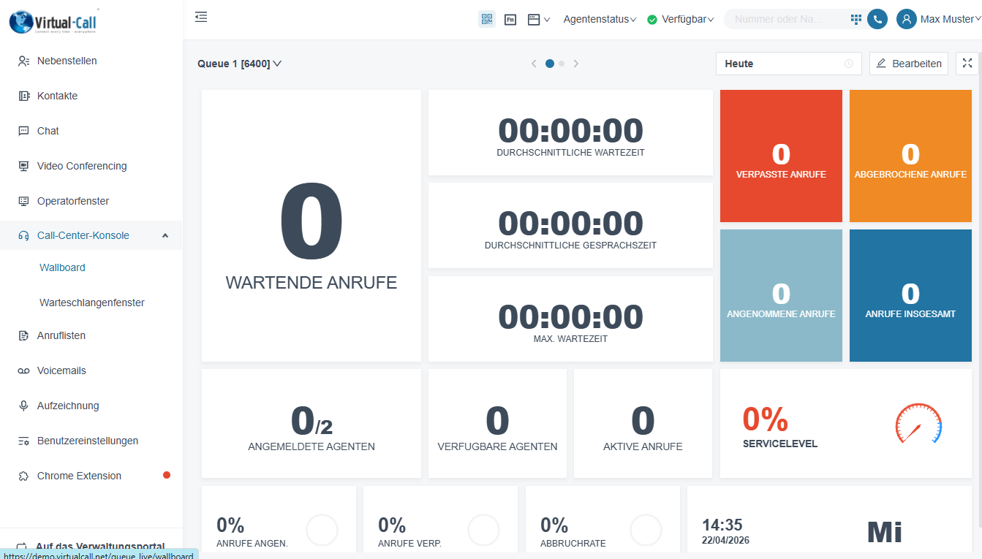Image resolution: width=982 pixels, height=559 pixels.
Task: Expand the Max Muster user menu arrow
Action: tap(978, 20)
